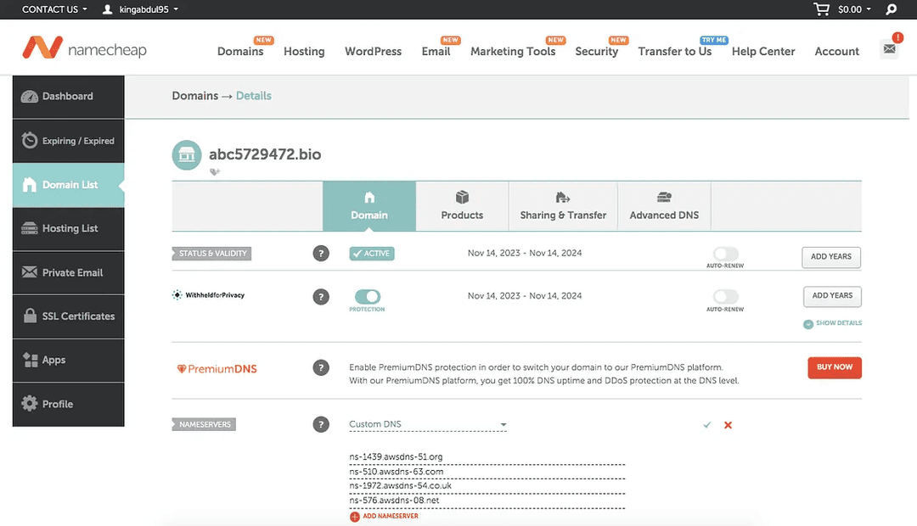The width and height of the screenshot is (917, 526).
Task: Edit nameserver ns-1972.awsdns-54.co.uk field
Action: click(487, 485)
